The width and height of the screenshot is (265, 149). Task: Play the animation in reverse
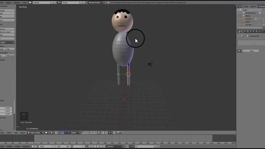click(x=95, y=147)
